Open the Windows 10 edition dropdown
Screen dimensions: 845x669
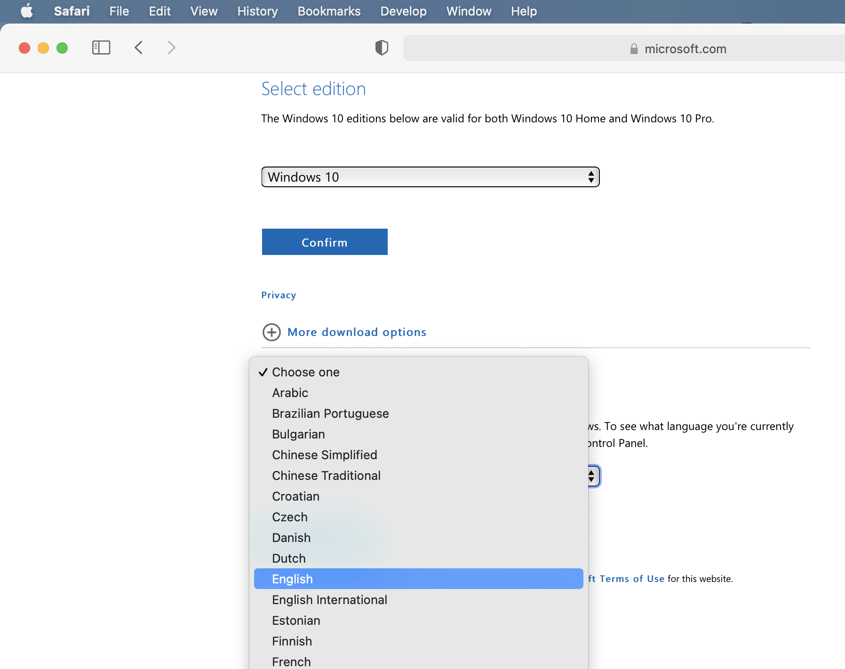pyautogui.click(x=430, y=177)
